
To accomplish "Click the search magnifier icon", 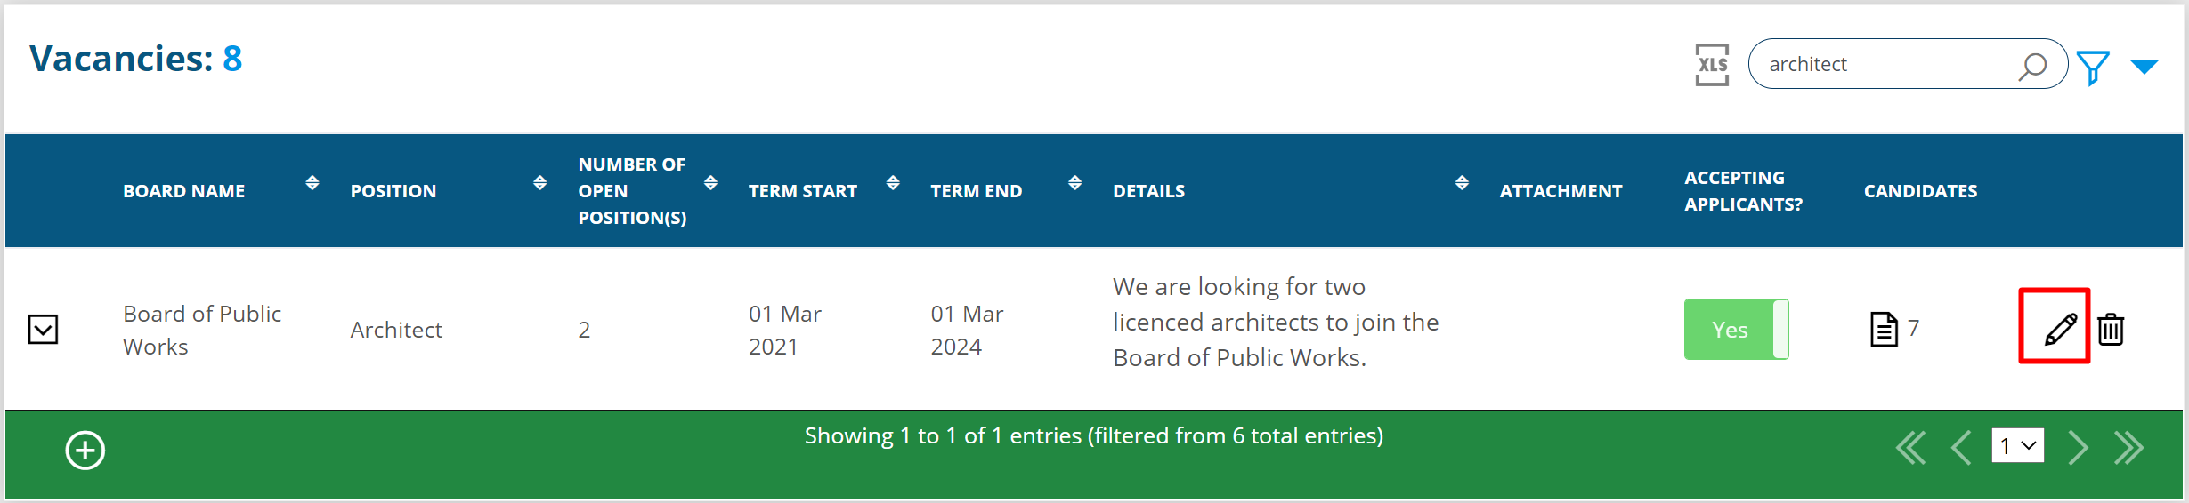I will pos(2032,66).
